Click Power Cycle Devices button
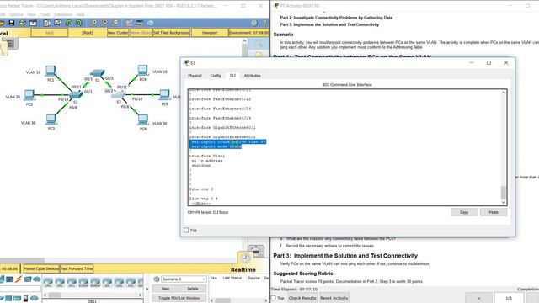The width and height of the screenshot is (539, 303). tap(41, 268)
